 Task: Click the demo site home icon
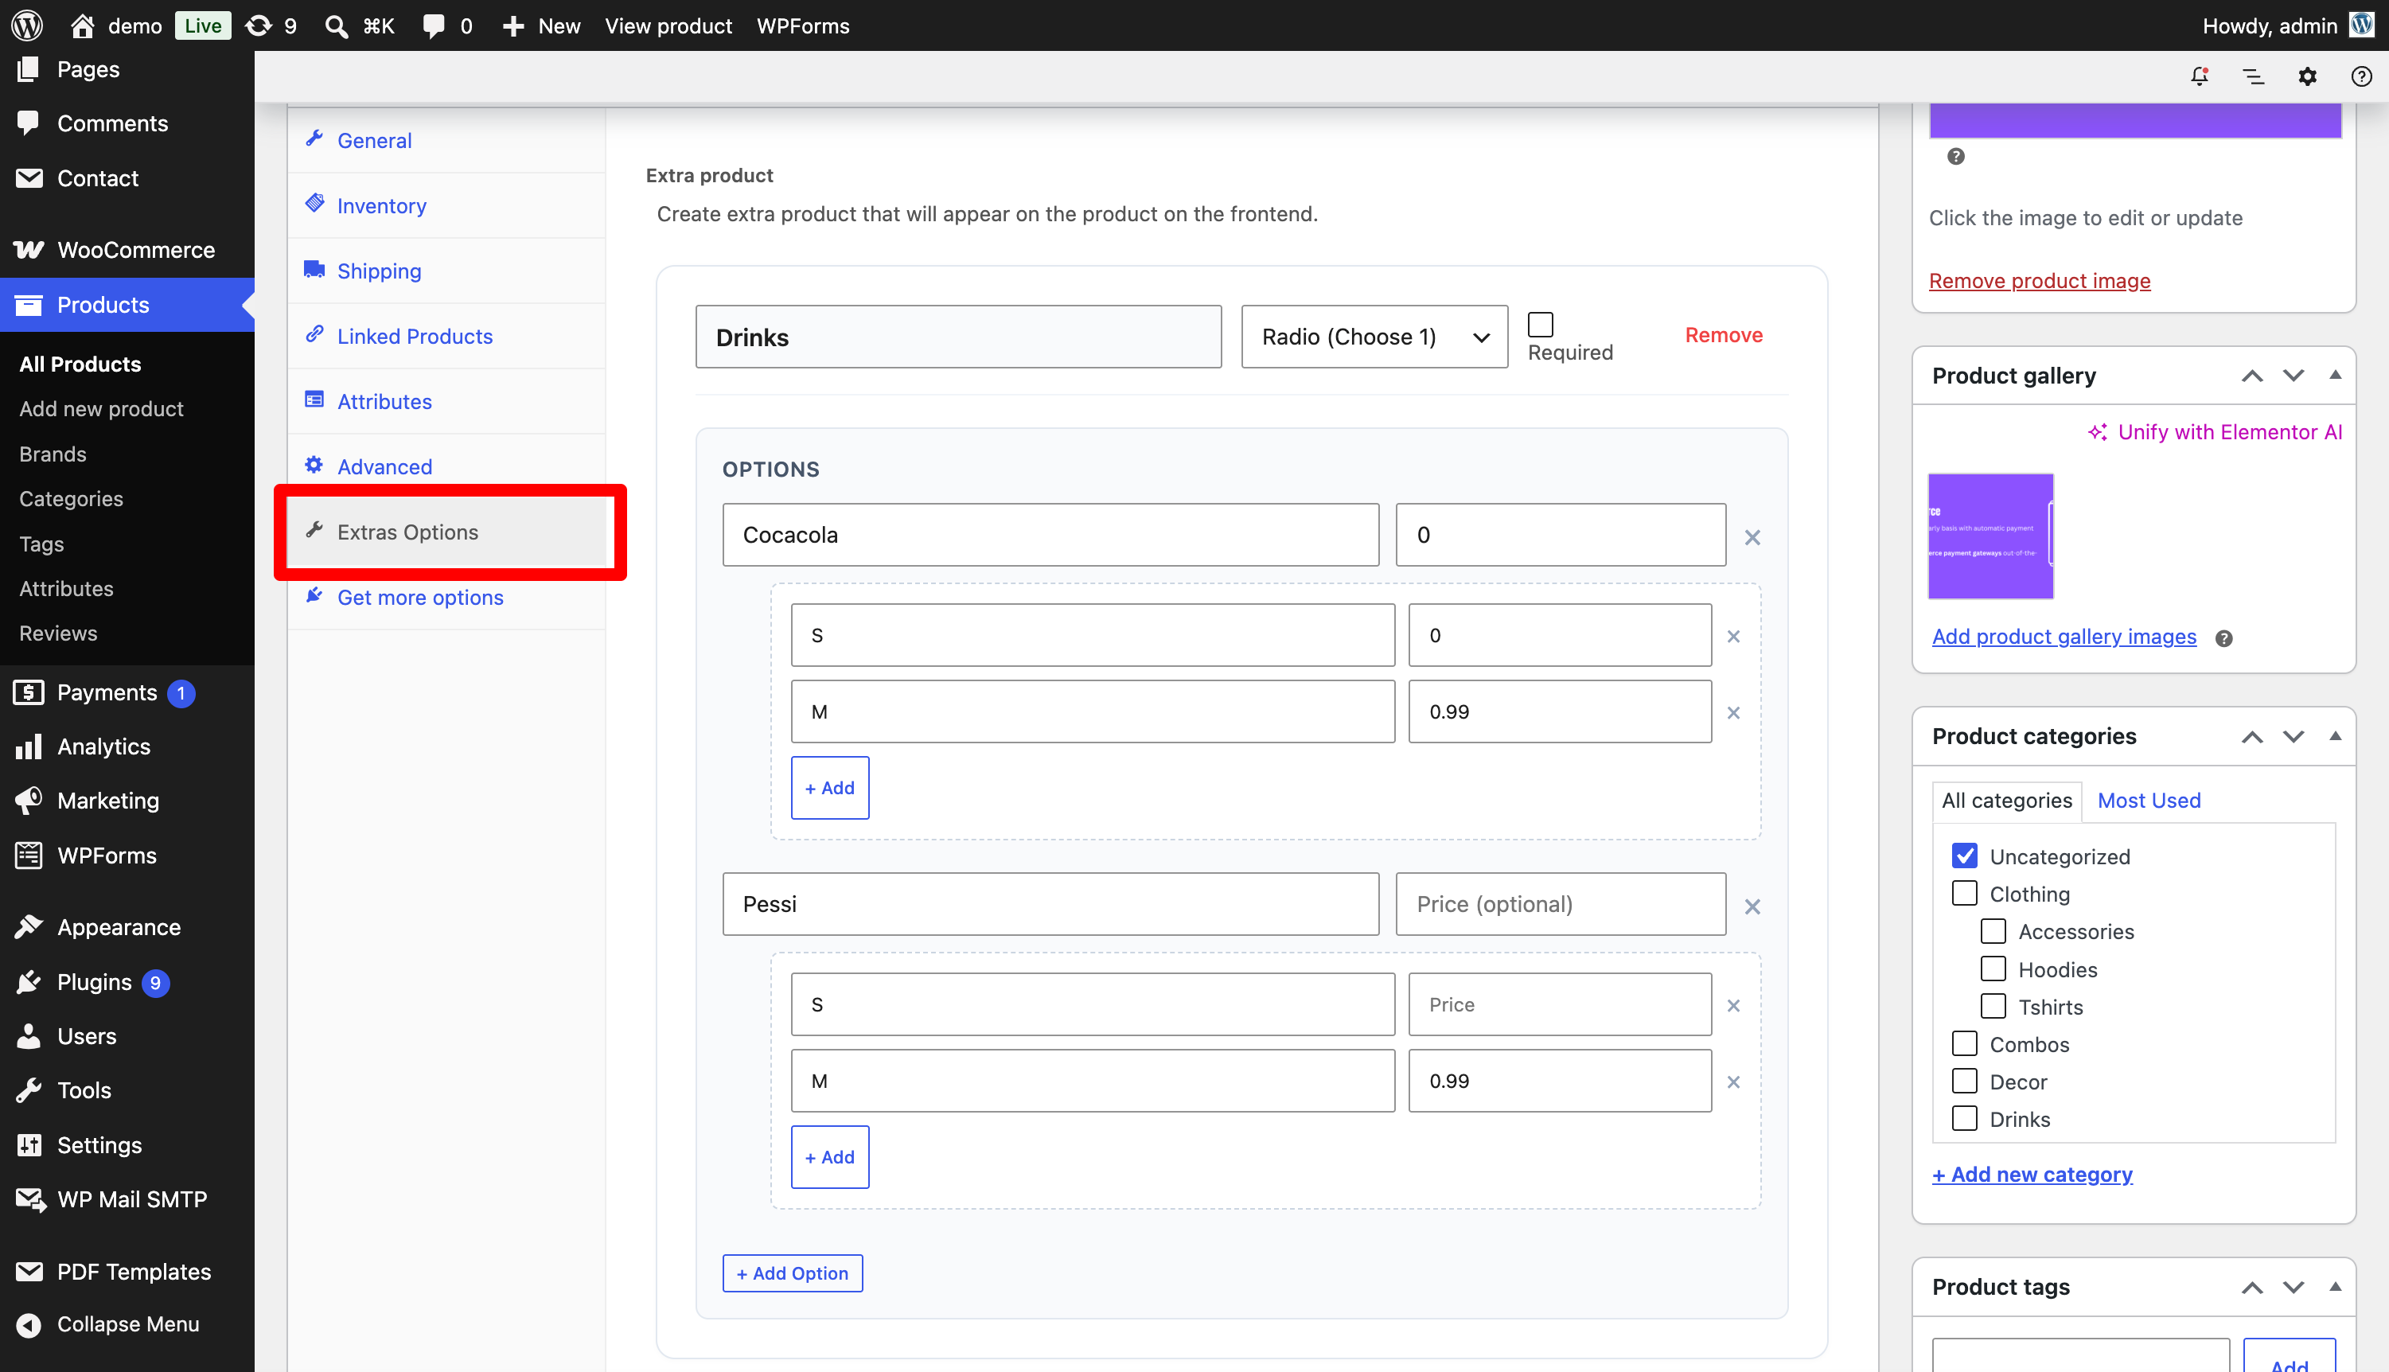pyautogui.click(x=82, y=25)
